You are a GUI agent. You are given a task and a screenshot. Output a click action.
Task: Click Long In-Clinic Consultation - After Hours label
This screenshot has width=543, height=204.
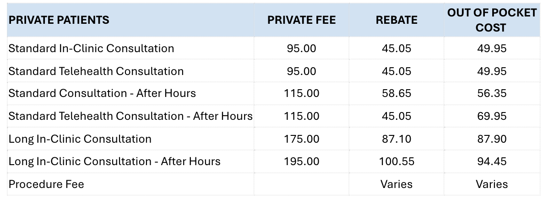pyautogui.click(x=114, y=161)
